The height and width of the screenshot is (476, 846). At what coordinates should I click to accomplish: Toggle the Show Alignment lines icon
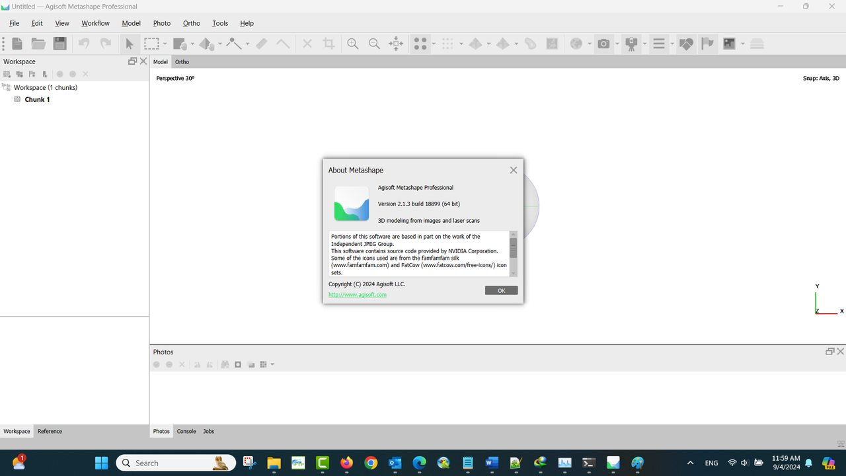(659, 44)
